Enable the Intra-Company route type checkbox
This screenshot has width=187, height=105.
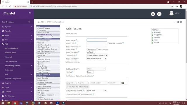pos(97,49)
